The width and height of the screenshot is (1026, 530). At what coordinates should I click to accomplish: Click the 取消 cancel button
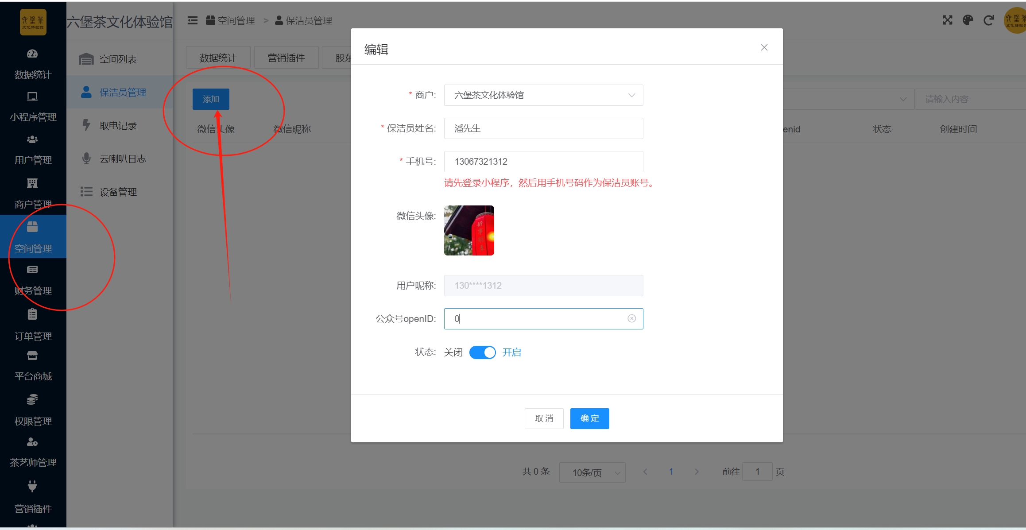[544, 418]
